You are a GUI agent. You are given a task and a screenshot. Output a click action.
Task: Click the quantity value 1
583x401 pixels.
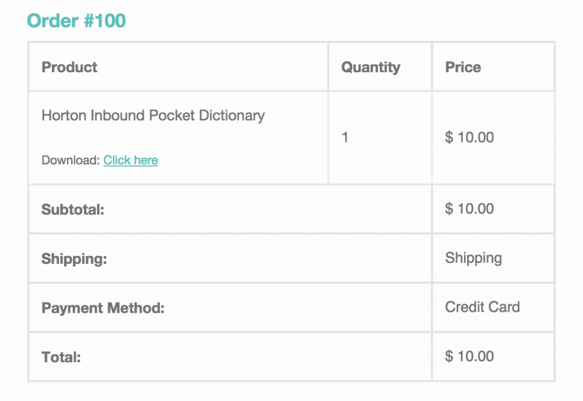(345, 137)
